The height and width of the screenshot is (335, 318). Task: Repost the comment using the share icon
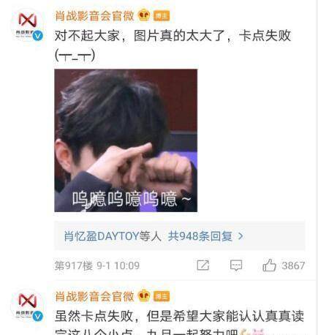click(x=203, y=266)
